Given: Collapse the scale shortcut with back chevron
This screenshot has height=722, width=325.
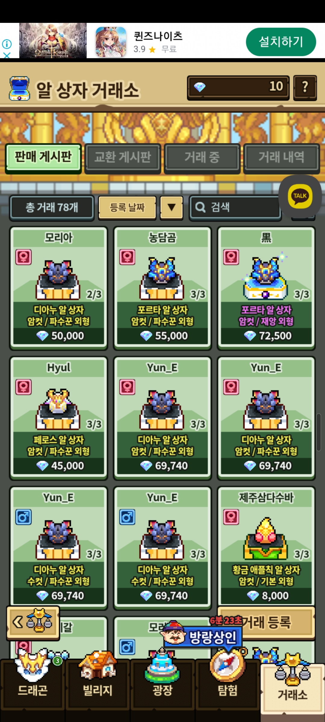Looking at the screenshot, I should tap(33, 622).
